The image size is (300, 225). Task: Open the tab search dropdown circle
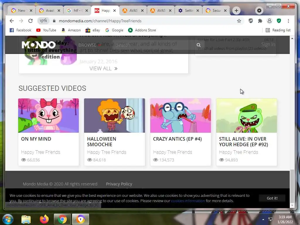click(x=259, y=10)
